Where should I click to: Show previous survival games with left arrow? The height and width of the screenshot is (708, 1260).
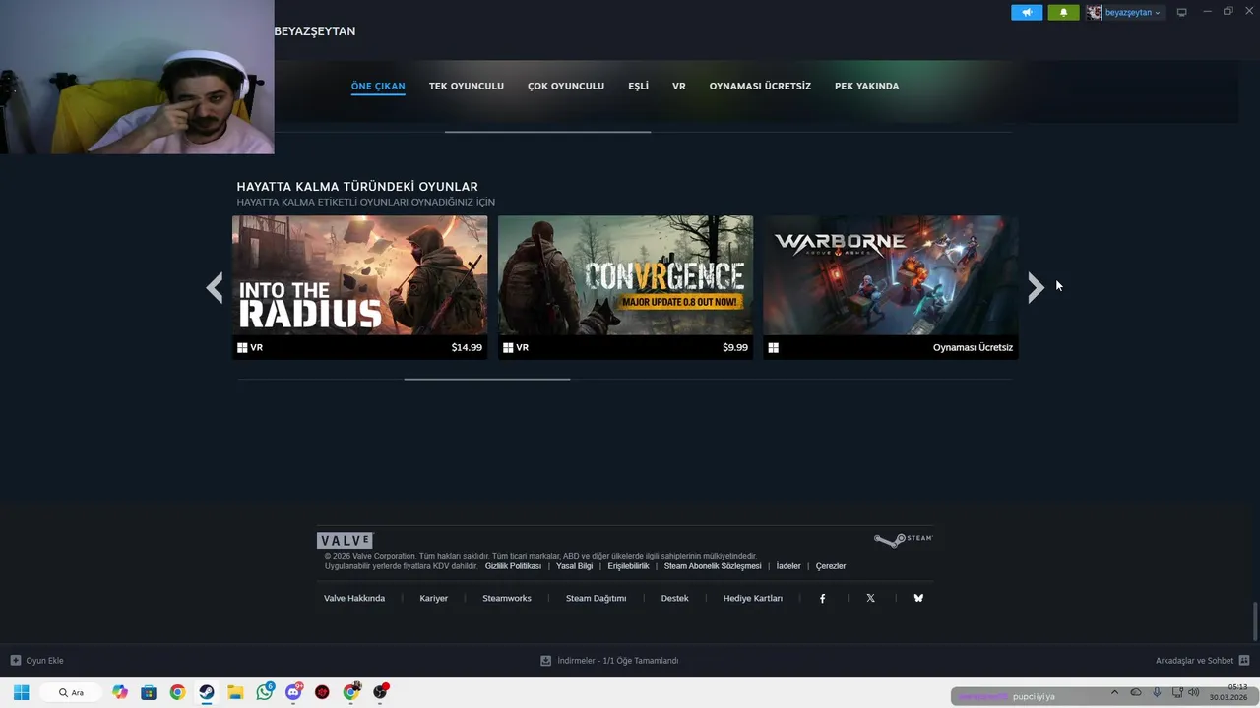(x=215, y=287)
